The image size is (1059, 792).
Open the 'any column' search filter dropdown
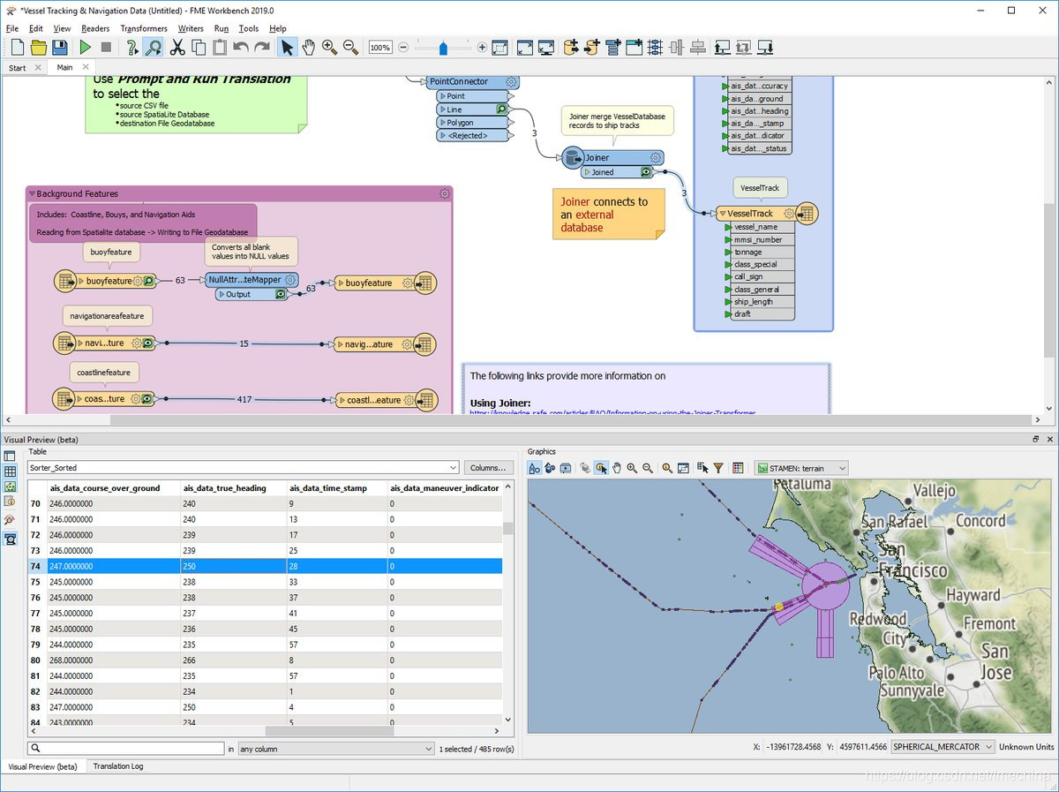point(336,749)
